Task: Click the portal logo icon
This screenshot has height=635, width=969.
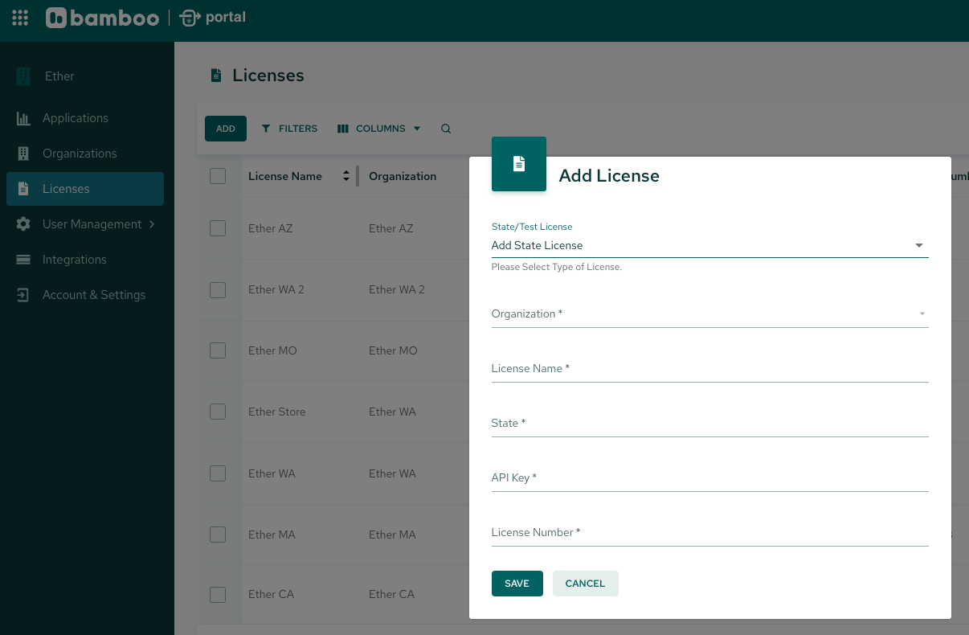Action: pyautogui.click(x=190, y=18)
